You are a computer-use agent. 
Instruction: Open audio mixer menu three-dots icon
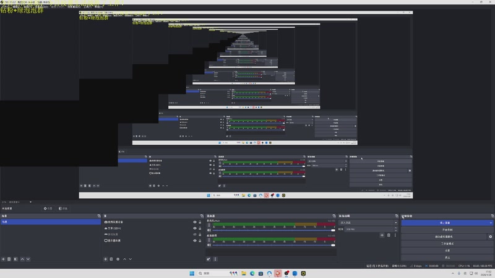(x=215, y=259)
